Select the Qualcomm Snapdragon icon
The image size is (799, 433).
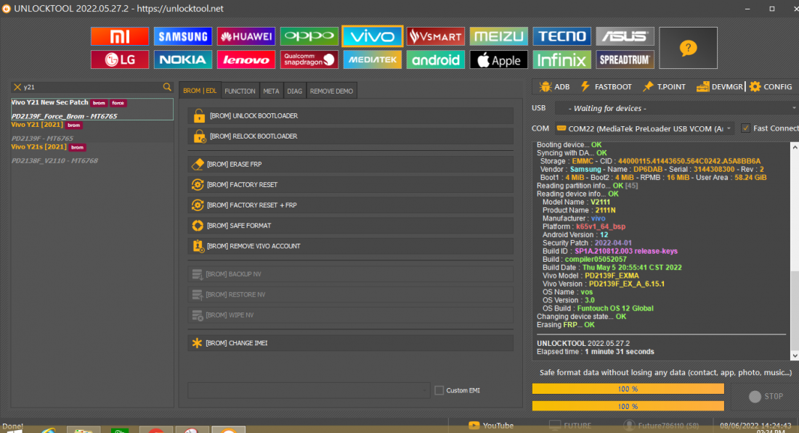tap(309, 59)
